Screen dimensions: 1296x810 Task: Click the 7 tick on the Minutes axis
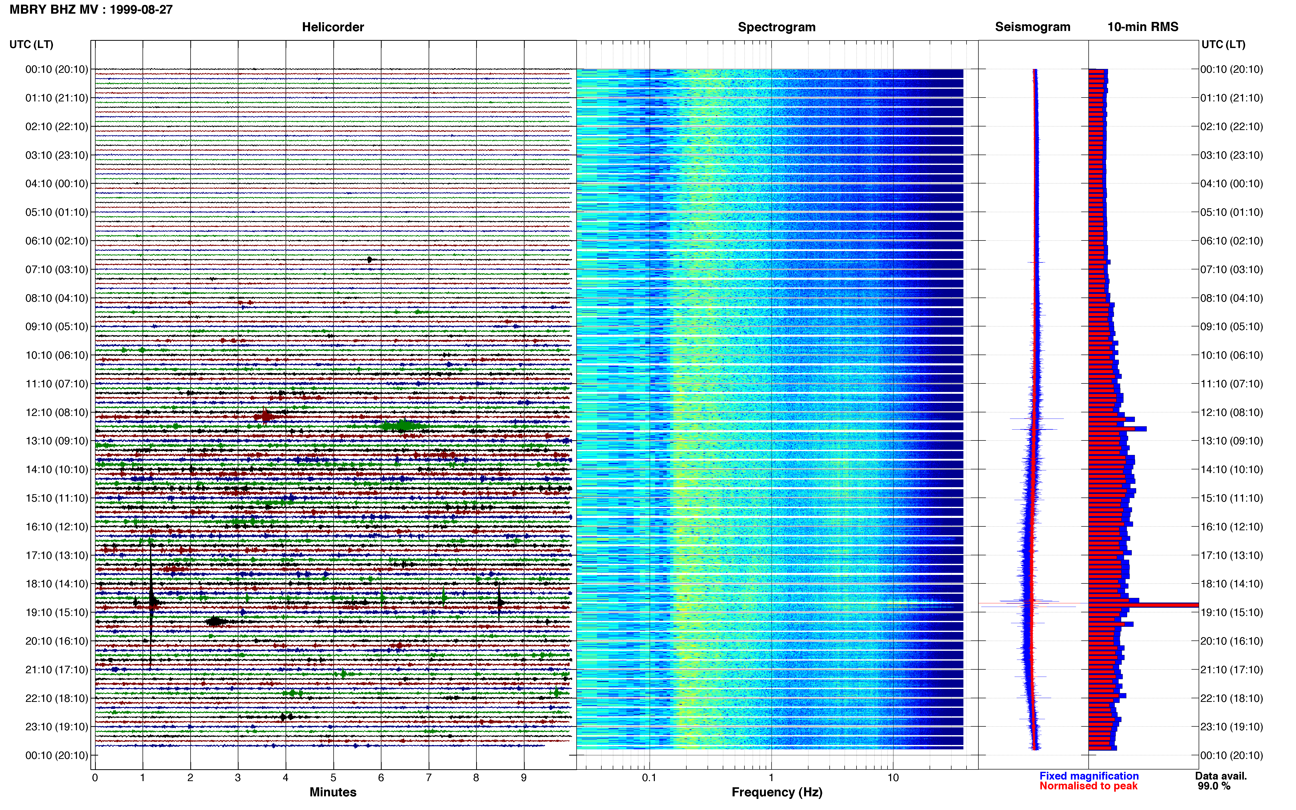coord(429,777)
